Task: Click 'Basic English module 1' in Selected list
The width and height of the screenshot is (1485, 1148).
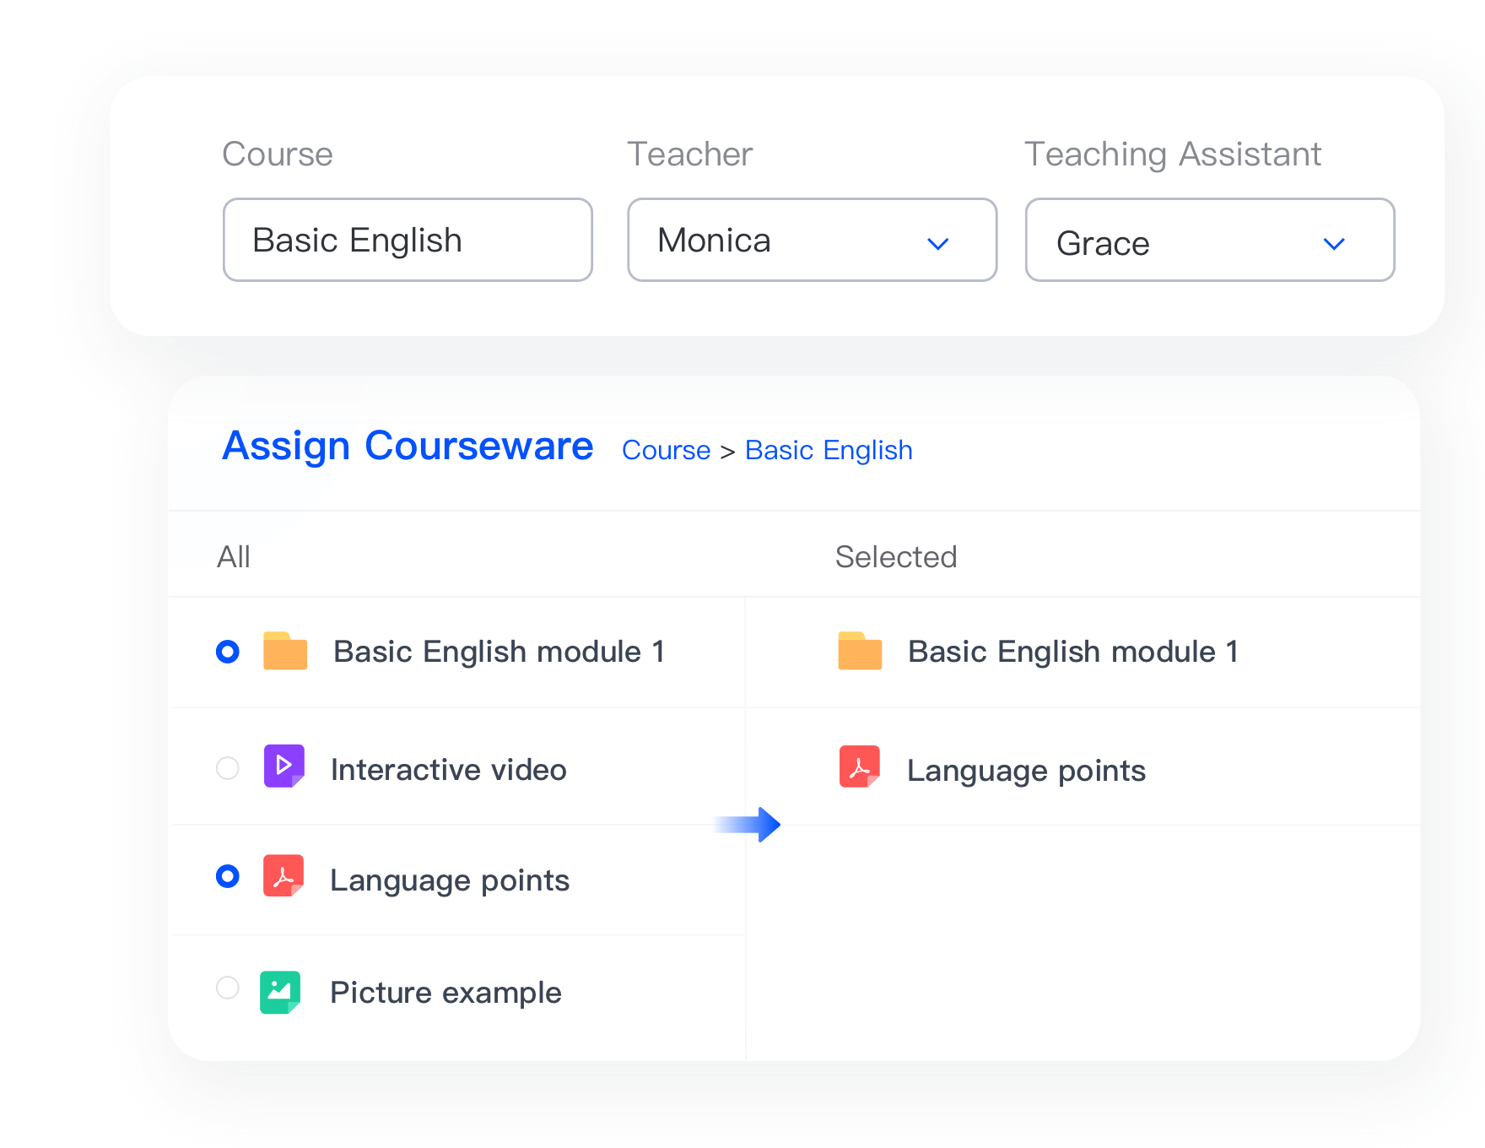Action: 1073,652
